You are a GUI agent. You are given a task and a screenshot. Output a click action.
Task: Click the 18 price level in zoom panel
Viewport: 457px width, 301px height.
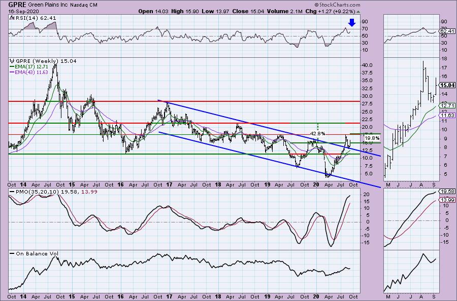[x=444, y=59]
